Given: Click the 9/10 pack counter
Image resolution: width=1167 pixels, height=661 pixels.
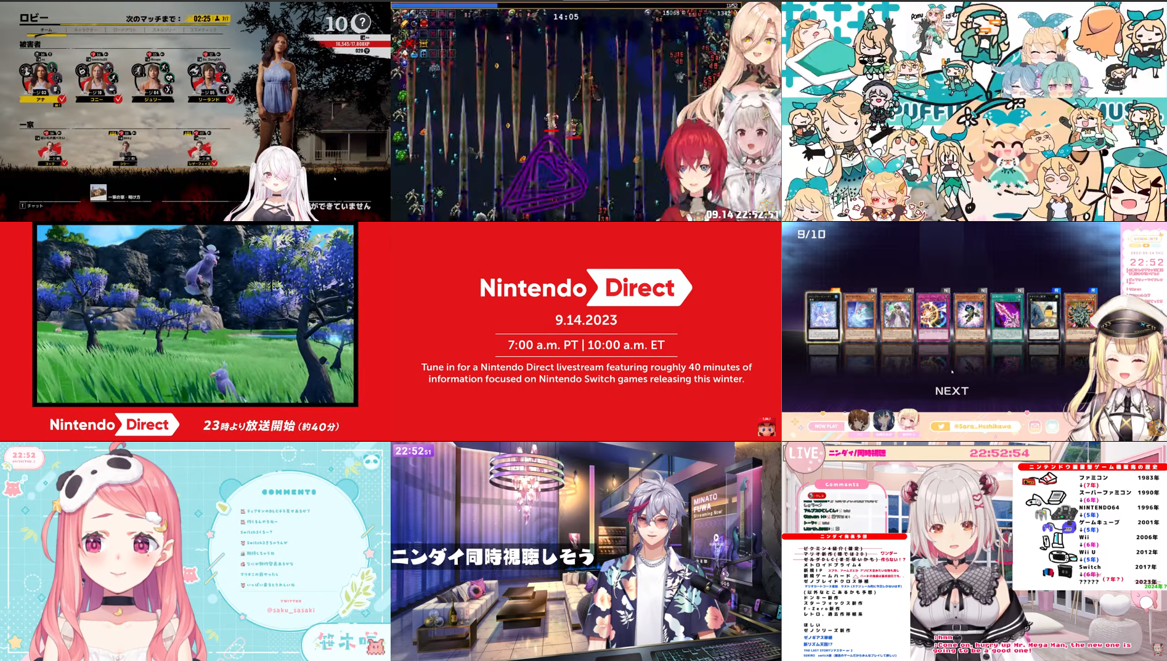Looking at the screenshot, I should pos(811,234).
